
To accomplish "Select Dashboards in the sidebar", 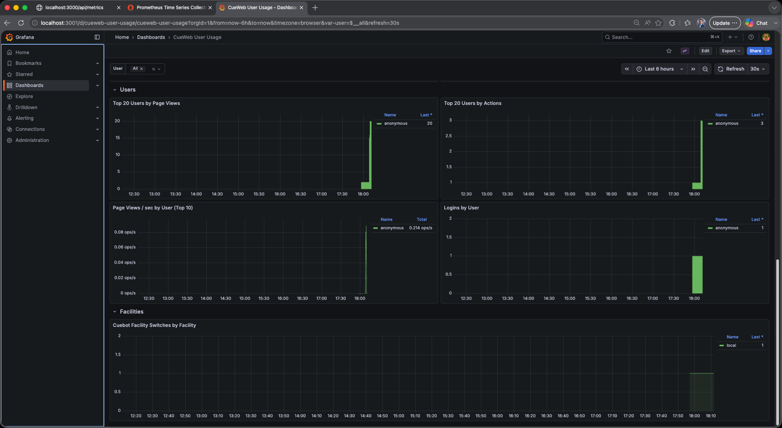I will click(x=29, y=85).
